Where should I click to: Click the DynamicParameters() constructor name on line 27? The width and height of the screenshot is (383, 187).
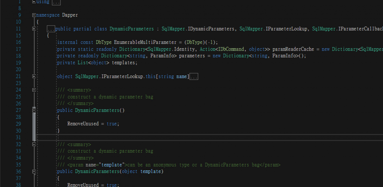pos(97,111)
